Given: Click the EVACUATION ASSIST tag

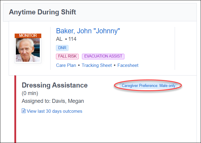Looking at the screenshot, I should tap(103, 56).
